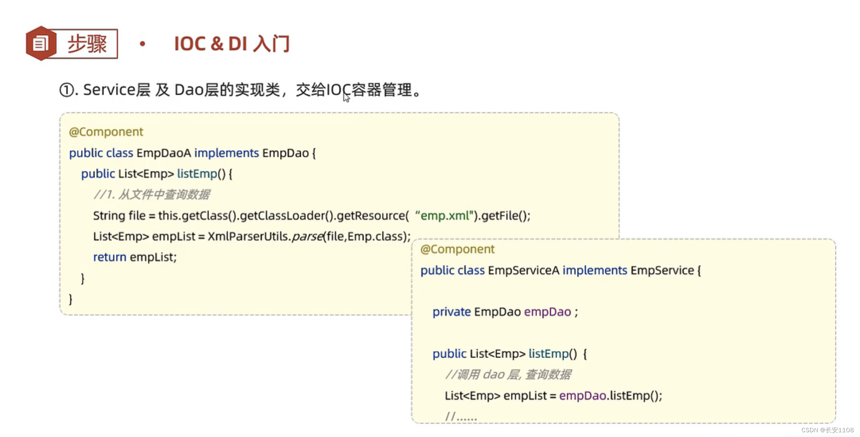Click line 'public class EmpDaoA implements EmpDao {'
The width and height of the screenshot is (860, 437).
[x=192, y=153]
